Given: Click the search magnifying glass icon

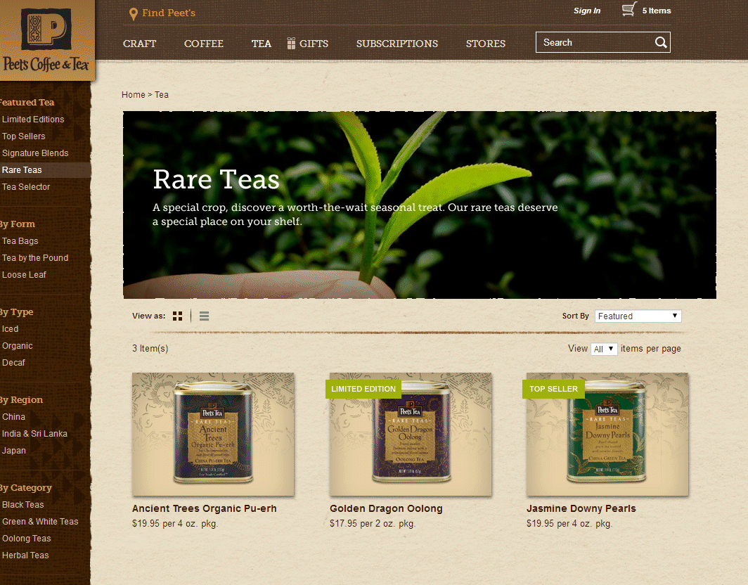Looking at the screenshot, I should click(x=660, y=43).
